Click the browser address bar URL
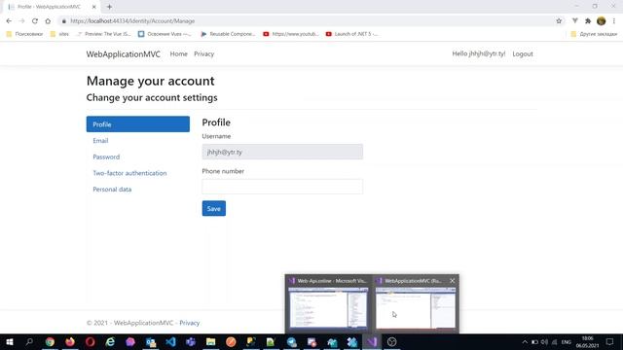 (132, 21)
